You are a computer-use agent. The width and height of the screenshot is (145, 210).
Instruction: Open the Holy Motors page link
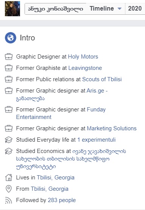click(83, 57)
